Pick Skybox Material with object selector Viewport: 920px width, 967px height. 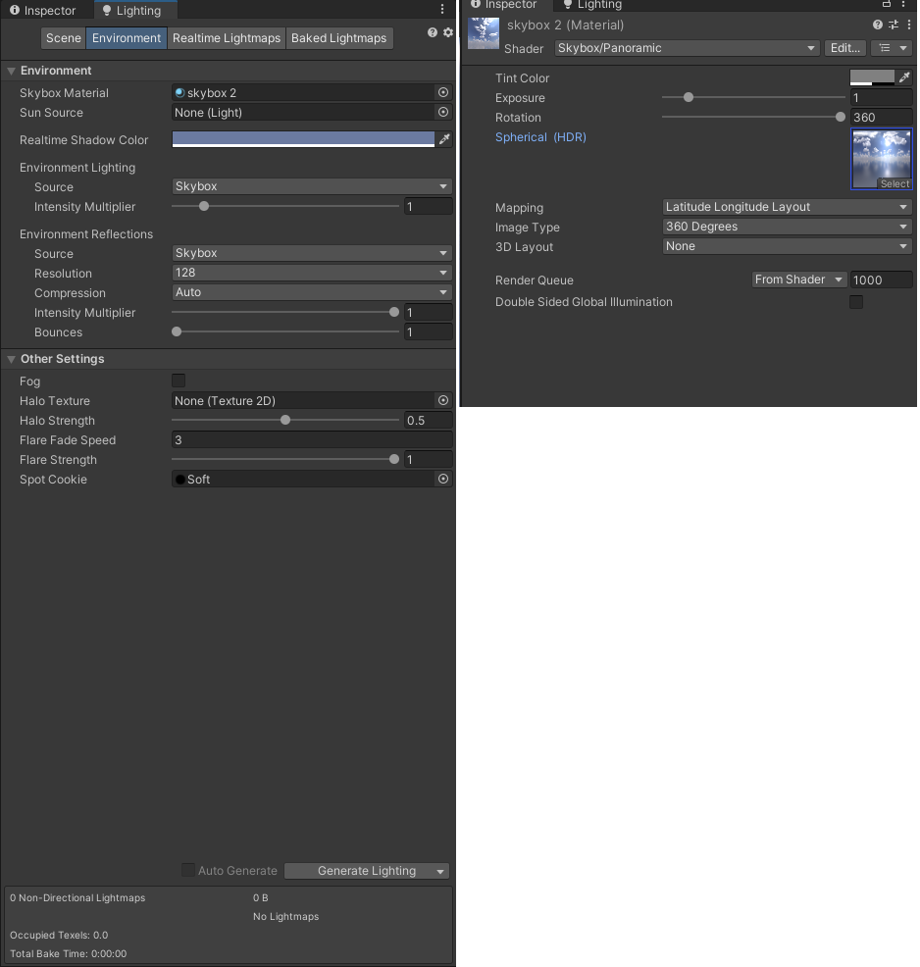tap(442, 92)
